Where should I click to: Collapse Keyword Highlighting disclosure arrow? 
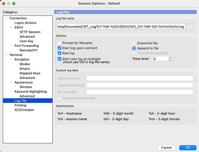point(11,92)
